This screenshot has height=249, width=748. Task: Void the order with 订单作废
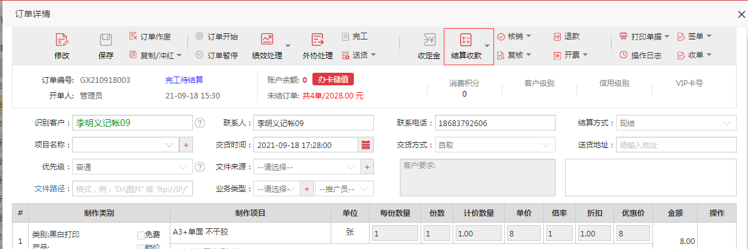[150, 36]
